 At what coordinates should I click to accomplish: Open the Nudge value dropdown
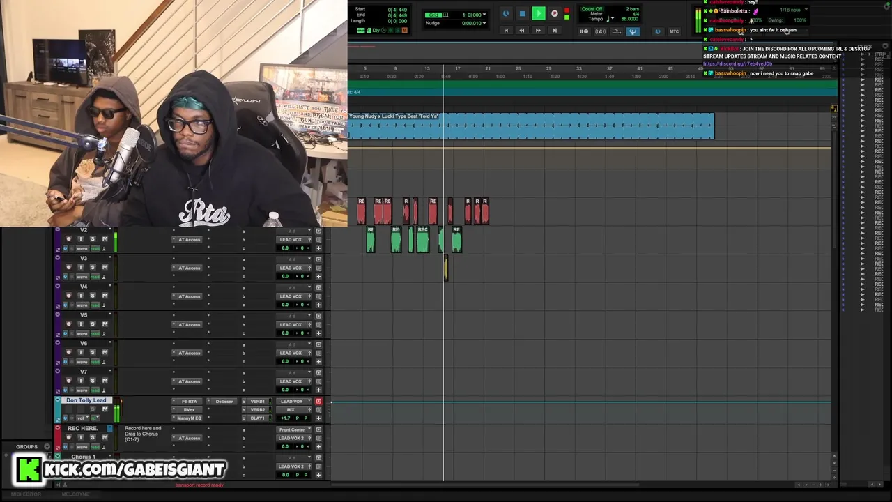[x=485, y=23]
